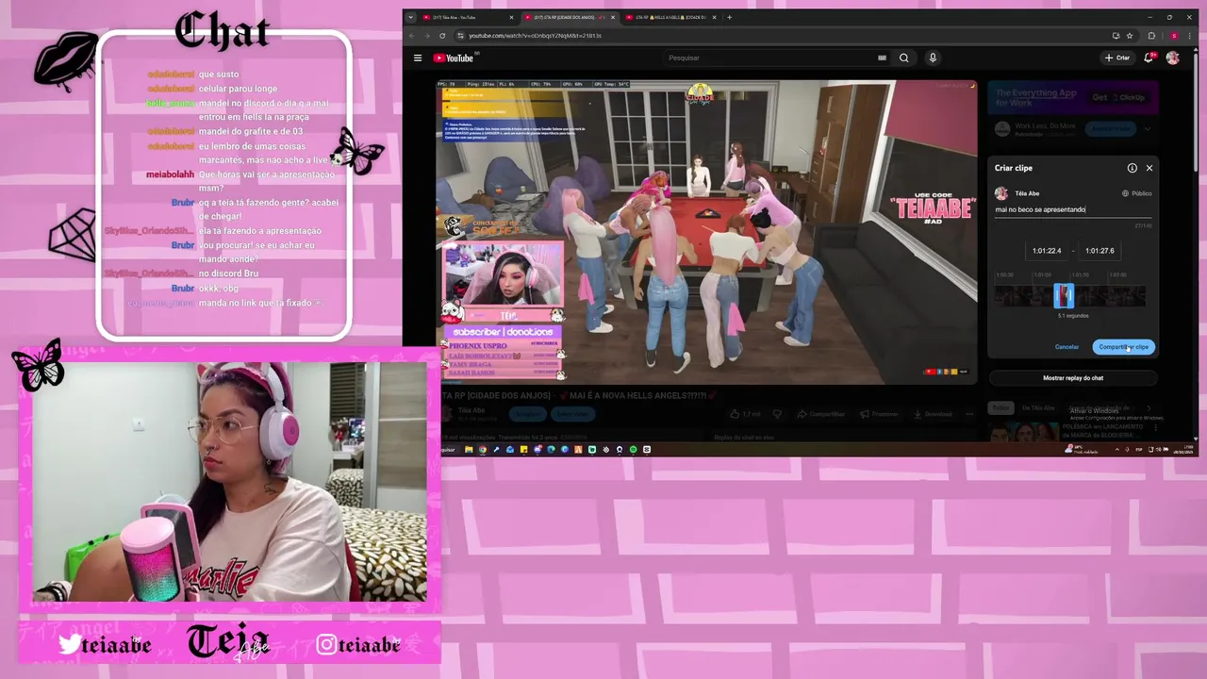Reload the page with the refresh icon

coord(441,36)
